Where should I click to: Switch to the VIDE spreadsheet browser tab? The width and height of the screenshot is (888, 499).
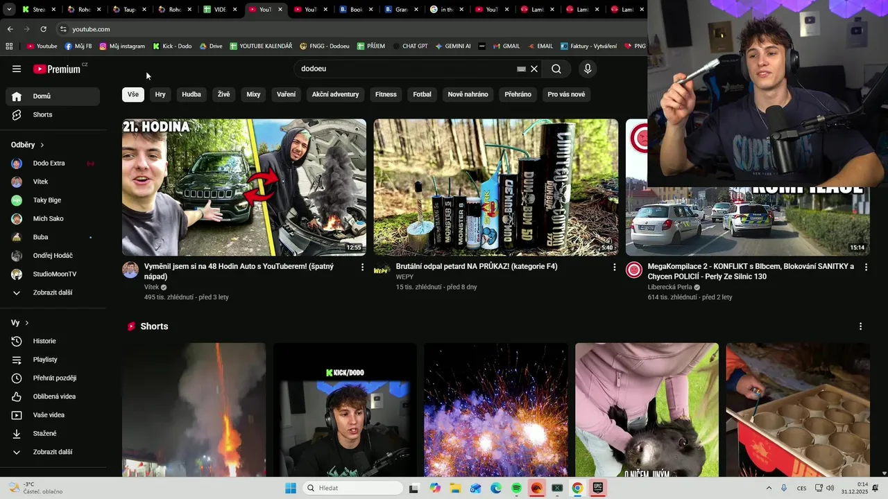tap(220, 10)
